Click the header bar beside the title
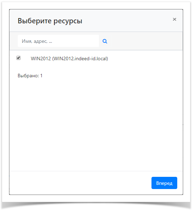 point(127,21)
